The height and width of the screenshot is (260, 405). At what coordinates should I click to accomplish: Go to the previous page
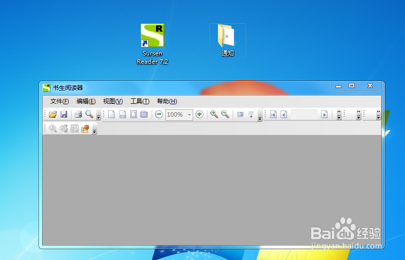click(284, 114)
